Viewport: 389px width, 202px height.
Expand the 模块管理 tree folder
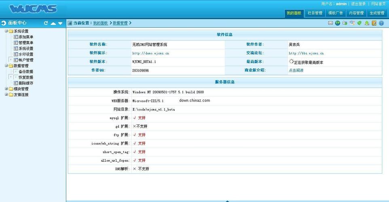pyautogui.click(x=6, y=88)
